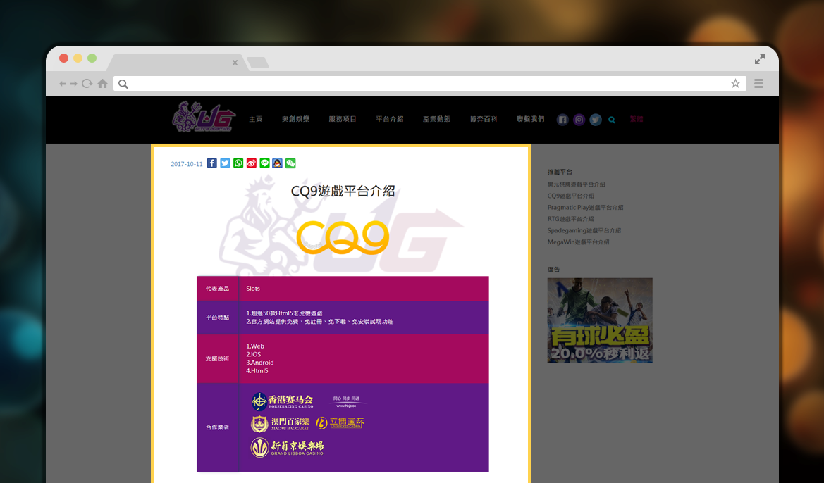824x483 pixels.
Task: Open the MegaWin遊戲平台介紹 sidebar link
Action: [x=579, y=242]
